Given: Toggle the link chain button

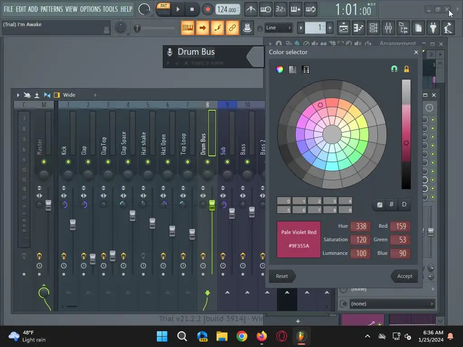Looking at the screenshot, I should [x=232, y=28].
